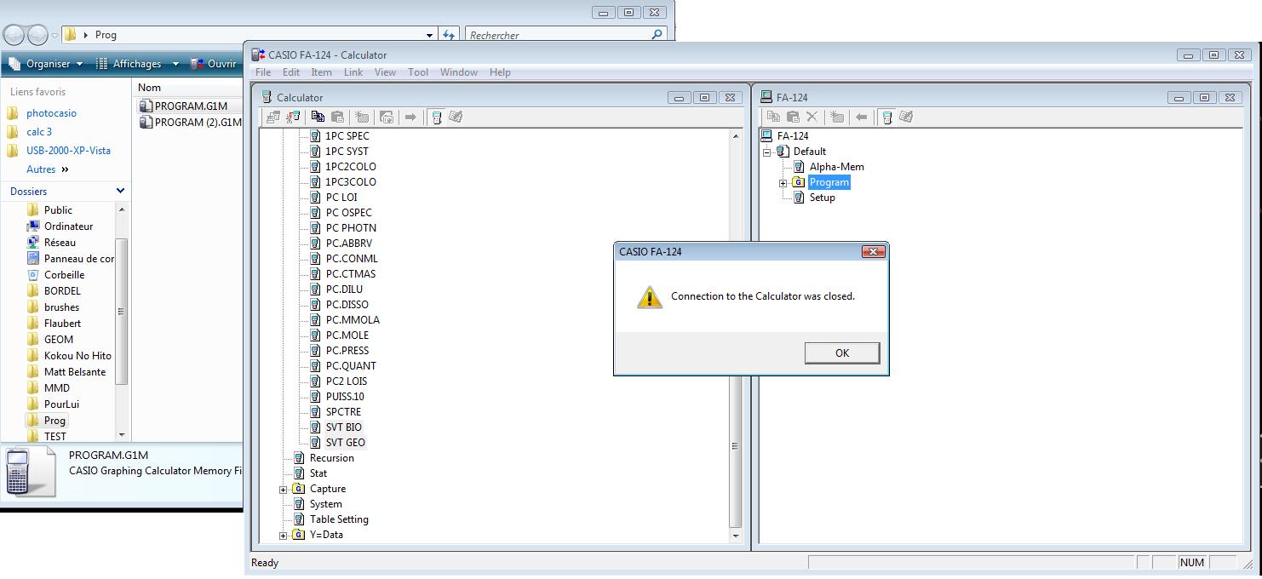Viewport: 1262px width, 579px height.
Task: Click Calculator pane scrollbar up arrow
Action: [x=736, y=135]
